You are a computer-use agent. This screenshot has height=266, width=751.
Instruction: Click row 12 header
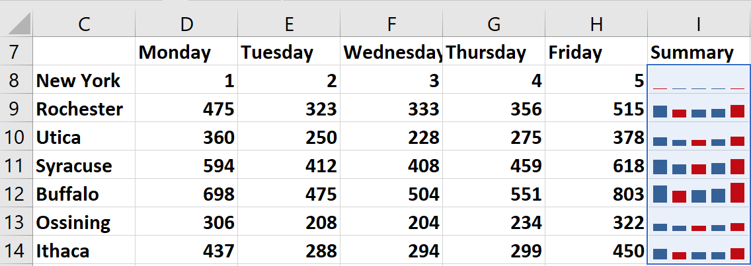coord(16,194)
